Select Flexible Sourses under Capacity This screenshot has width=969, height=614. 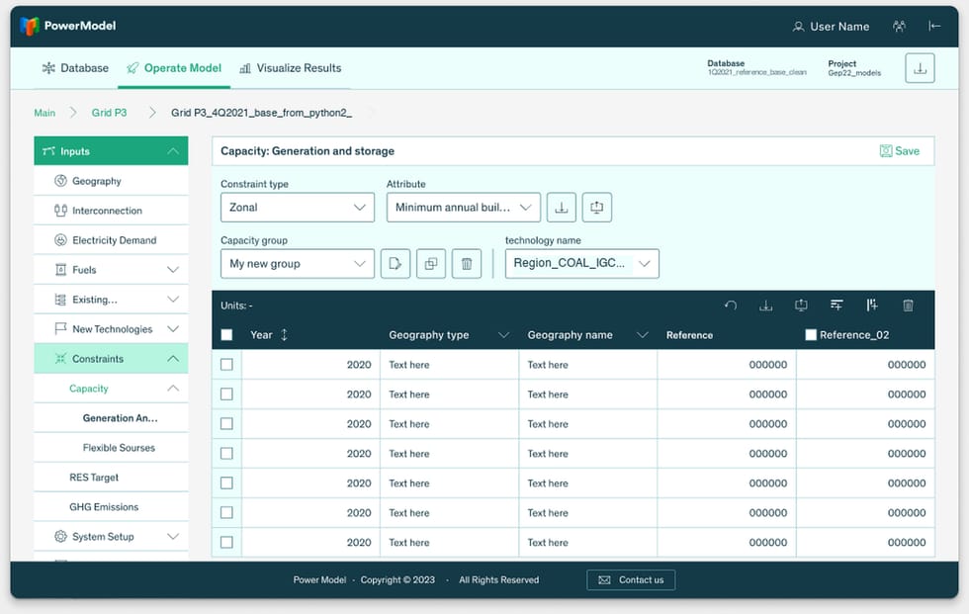click(x=111, y=448)
